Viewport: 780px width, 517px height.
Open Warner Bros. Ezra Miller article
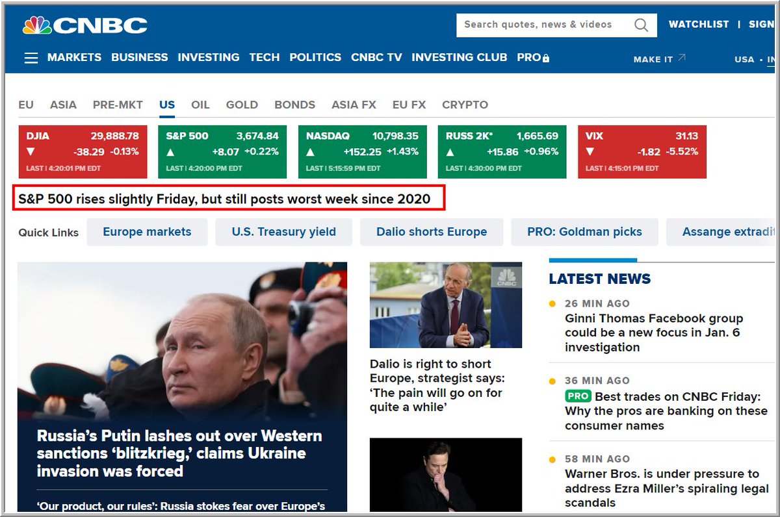point(667,488)
